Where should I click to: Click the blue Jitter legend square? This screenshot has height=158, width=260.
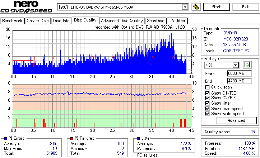138,139
